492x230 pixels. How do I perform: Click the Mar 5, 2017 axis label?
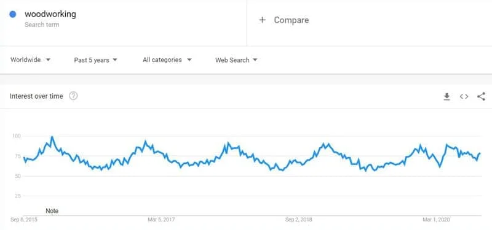coord(161,220)
